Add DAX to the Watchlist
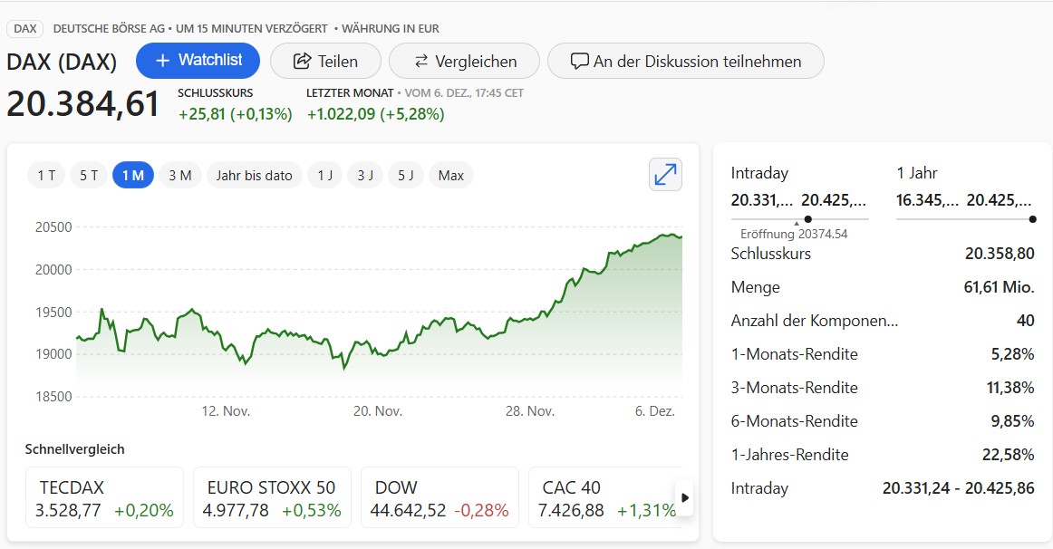This screenshot has width=1053, height=549. coord(198,61)
